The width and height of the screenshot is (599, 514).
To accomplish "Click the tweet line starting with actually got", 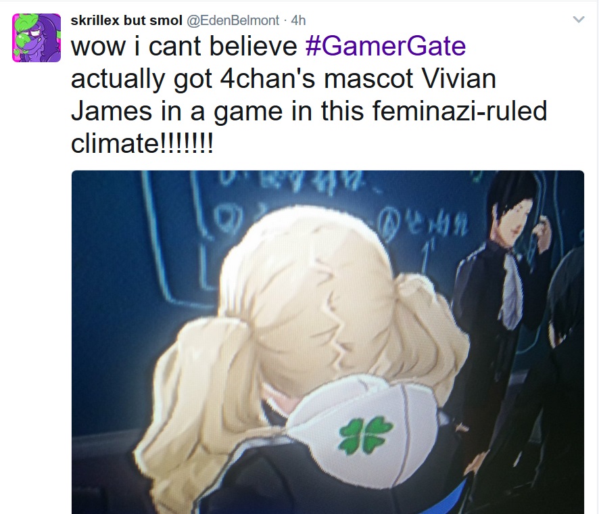I will coord(283,78).
